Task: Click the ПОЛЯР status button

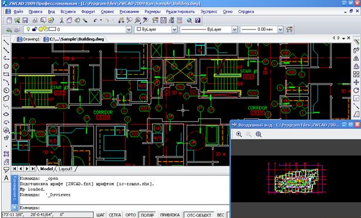Action: click(x=147, y=215)
